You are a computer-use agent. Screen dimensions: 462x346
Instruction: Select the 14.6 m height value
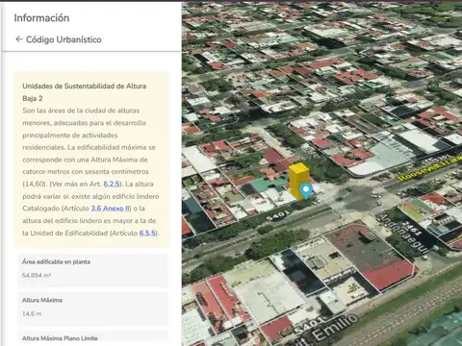coord(32,313)
